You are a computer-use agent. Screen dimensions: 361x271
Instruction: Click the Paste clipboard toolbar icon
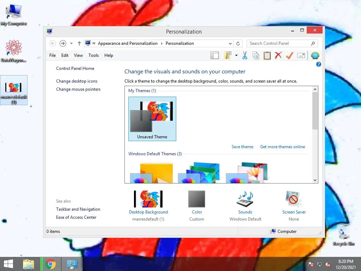[267, 55]
